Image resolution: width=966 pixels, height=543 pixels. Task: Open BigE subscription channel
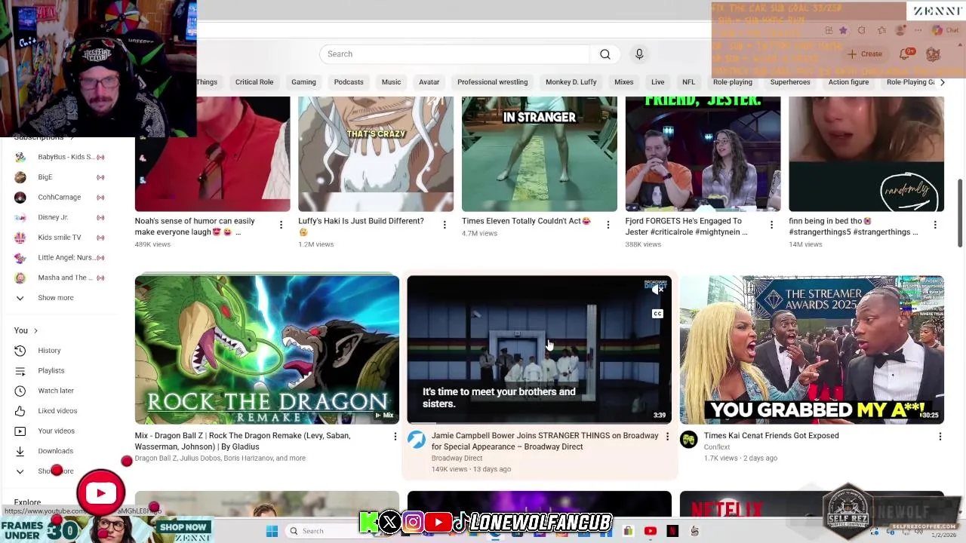(59, 177)
